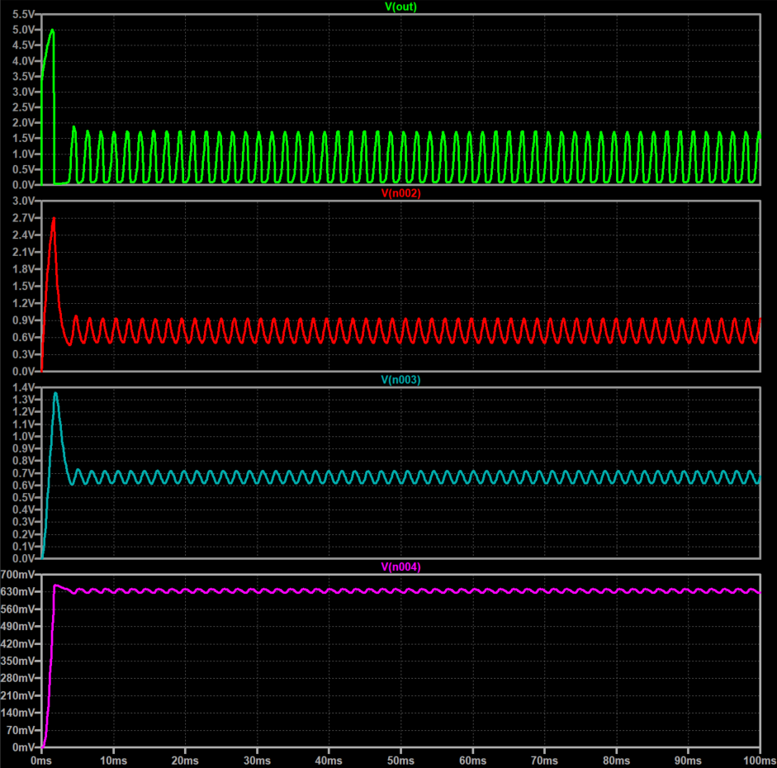
Task: Click the 10ms label on time axis
Action: pos(113,758)
